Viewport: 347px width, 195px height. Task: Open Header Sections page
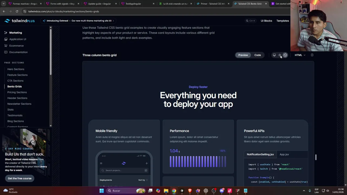pos(17,98)
